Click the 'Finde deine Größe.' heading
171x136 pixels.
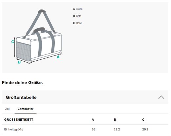tap(22, 83)
